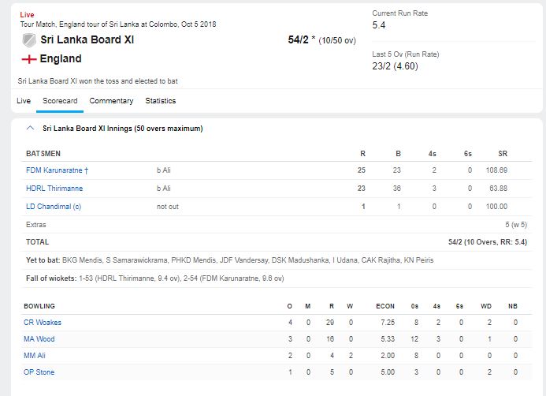Viewport: 546px width, 396px height.
Task: Open CR Woakes bowler profile
Action: tap(43, 323)
